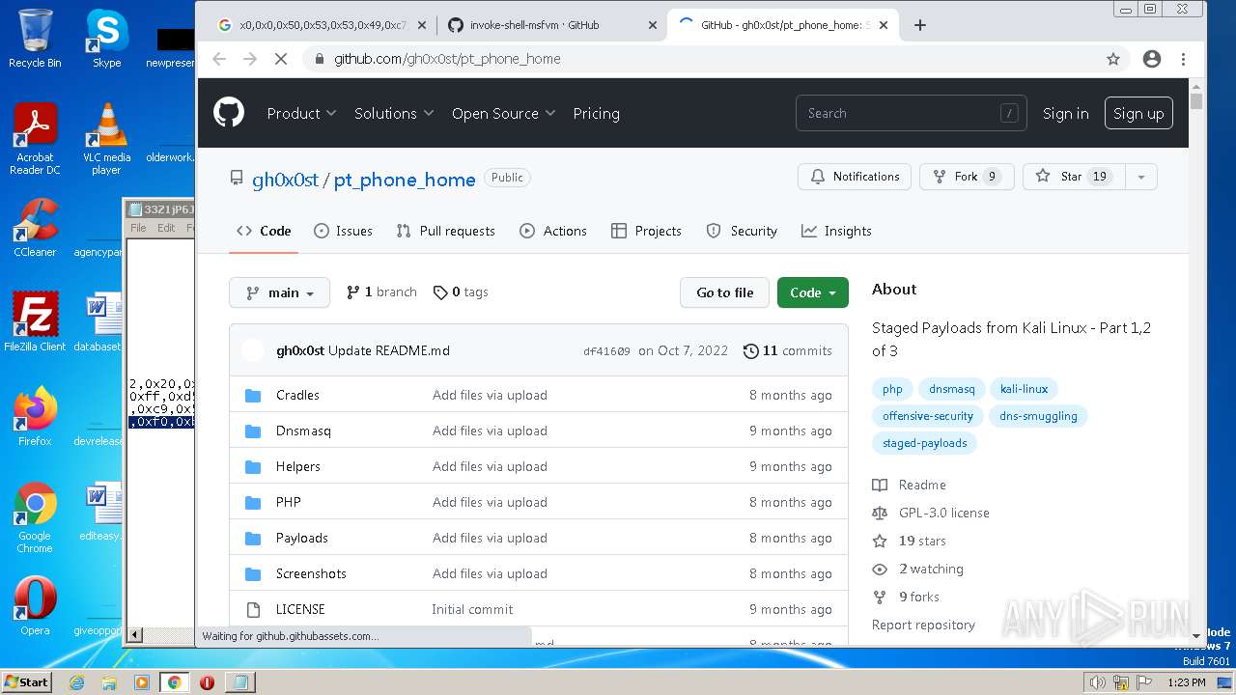Open Chrome three-dot menu
1236x695 pixels.
coord(1183,59)
